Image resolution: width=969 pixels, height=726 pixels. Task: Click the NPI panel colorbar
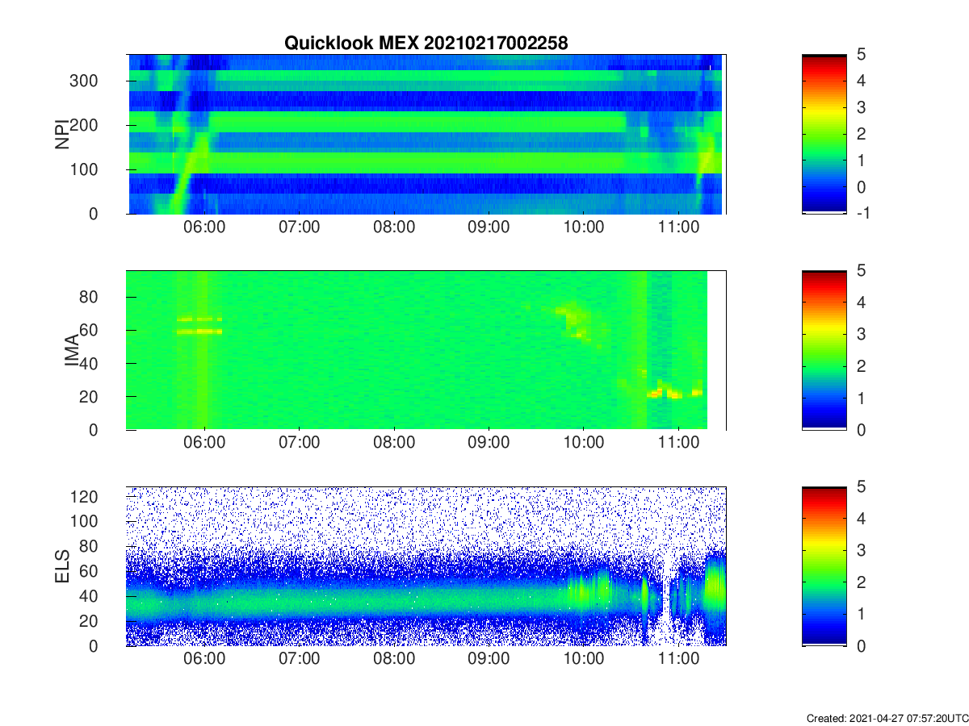(824, 134)
